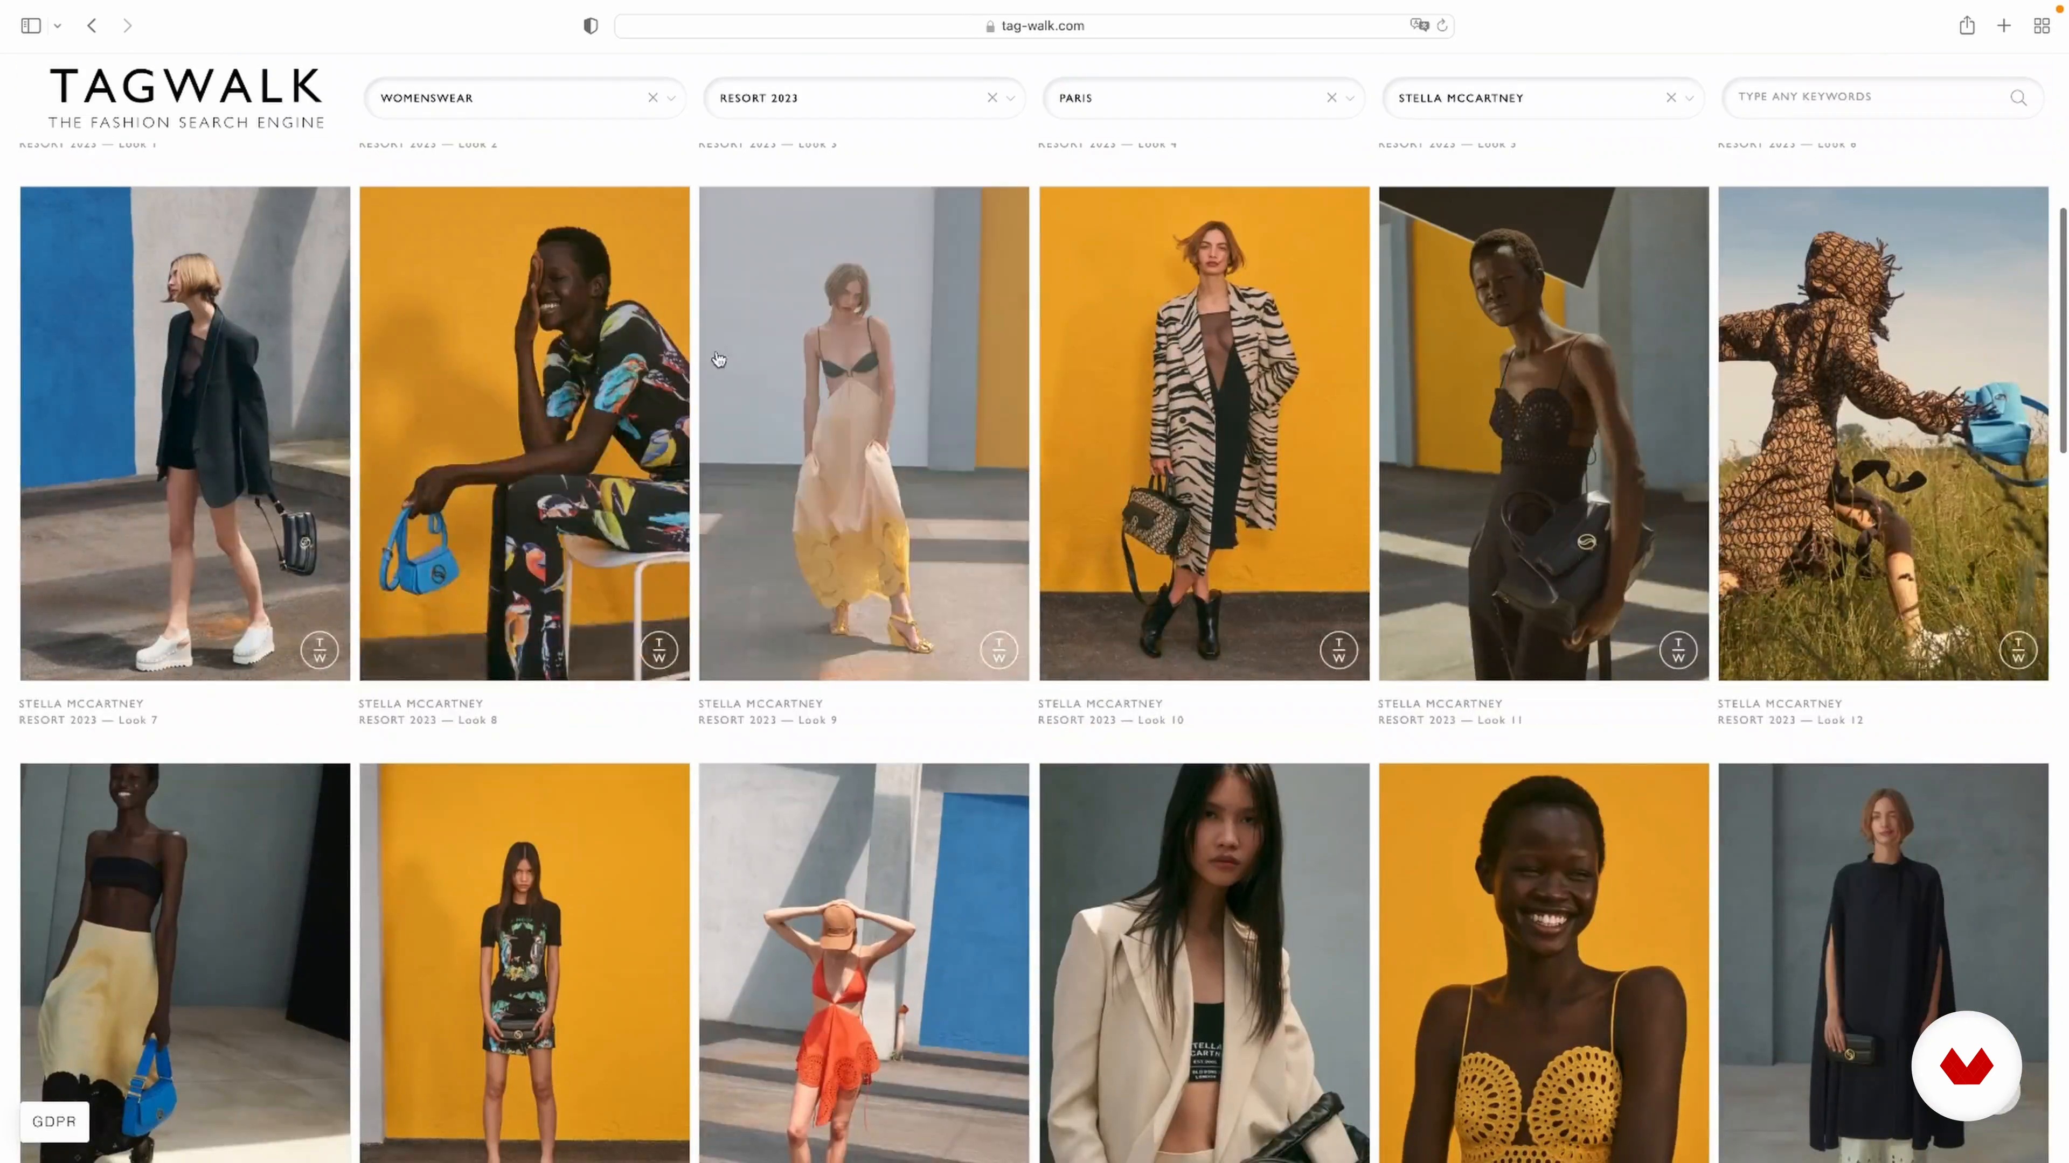Screen dimensions: 2069x1163
Task: Open photo of yellow skirt with blue bag
Action: (185, 962)
